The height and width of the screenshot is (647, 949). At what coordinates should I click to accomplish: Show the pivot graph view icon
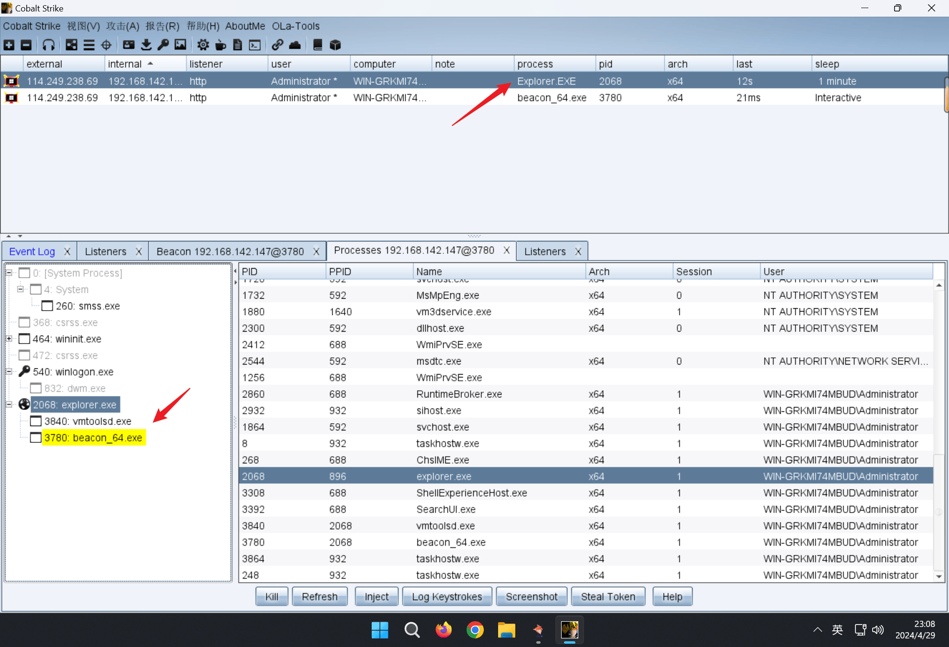point(72,45)
